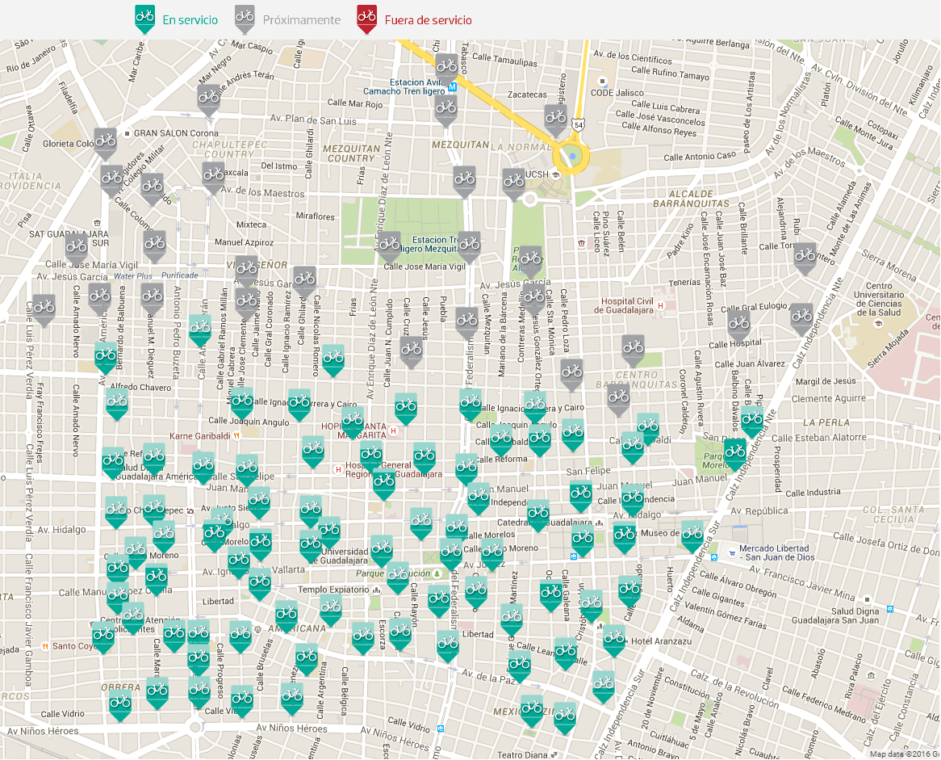The width and height of the screenshot is (941, 760).
Task: Click the En servicio legend label
Action: click(190, 20)
